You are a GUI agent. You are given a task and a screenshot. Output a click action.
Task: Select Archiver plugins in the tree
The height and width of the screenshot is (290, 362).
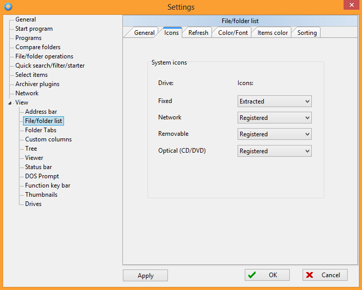tap(37, 84)
